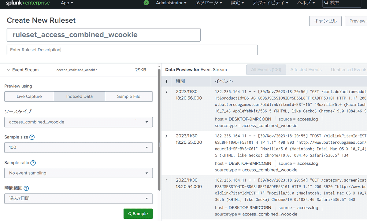Select Indexed Data preview mode

(x=79, y=96)
